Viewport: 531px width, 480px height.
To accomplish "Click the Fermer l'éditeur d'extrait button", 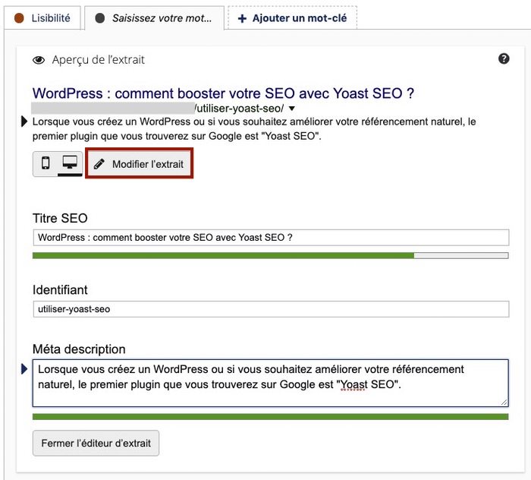I will pos(96,444).
